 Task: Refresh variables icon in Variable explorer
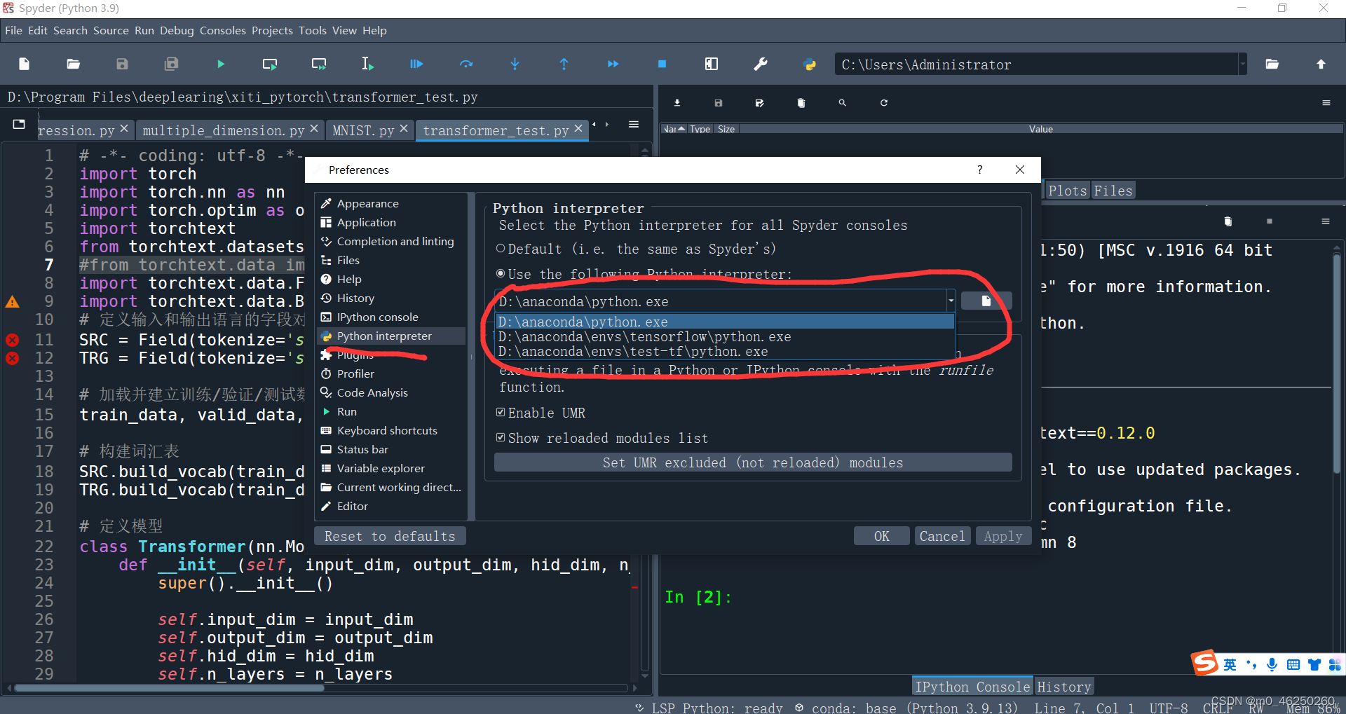tap(884, 102)
